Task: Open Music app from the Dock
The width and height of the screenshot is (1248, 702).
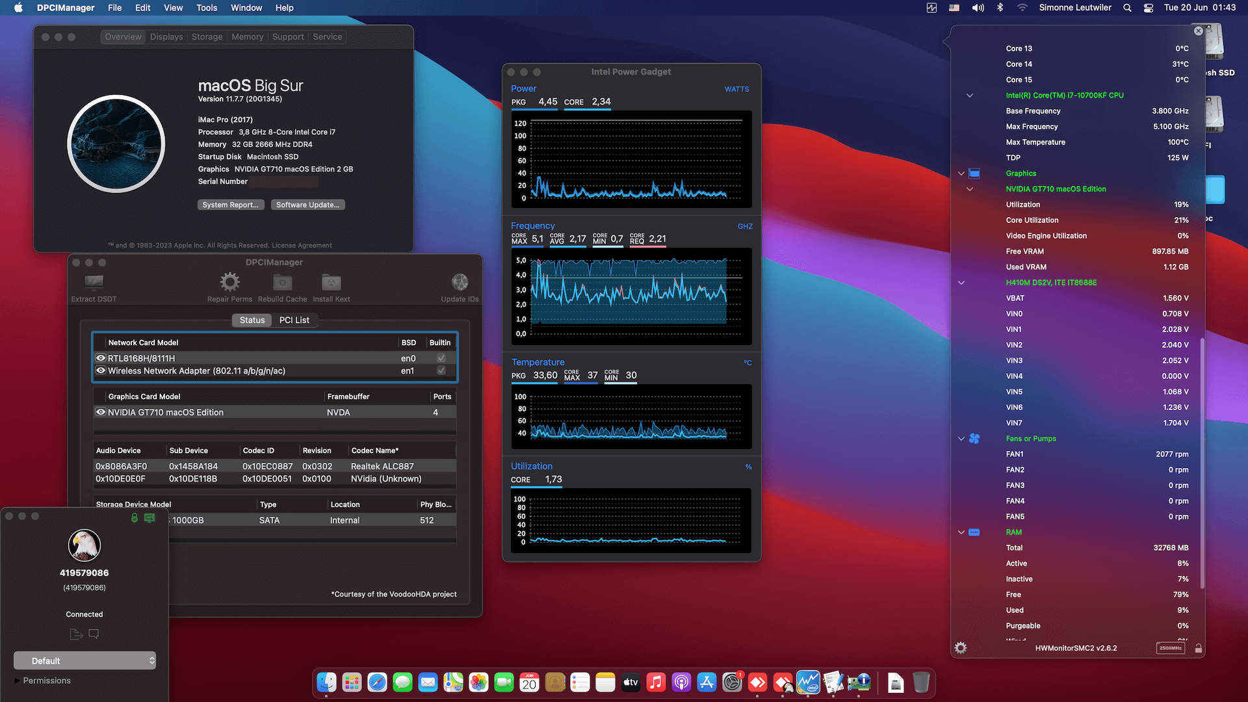Action: coord(656,682)
